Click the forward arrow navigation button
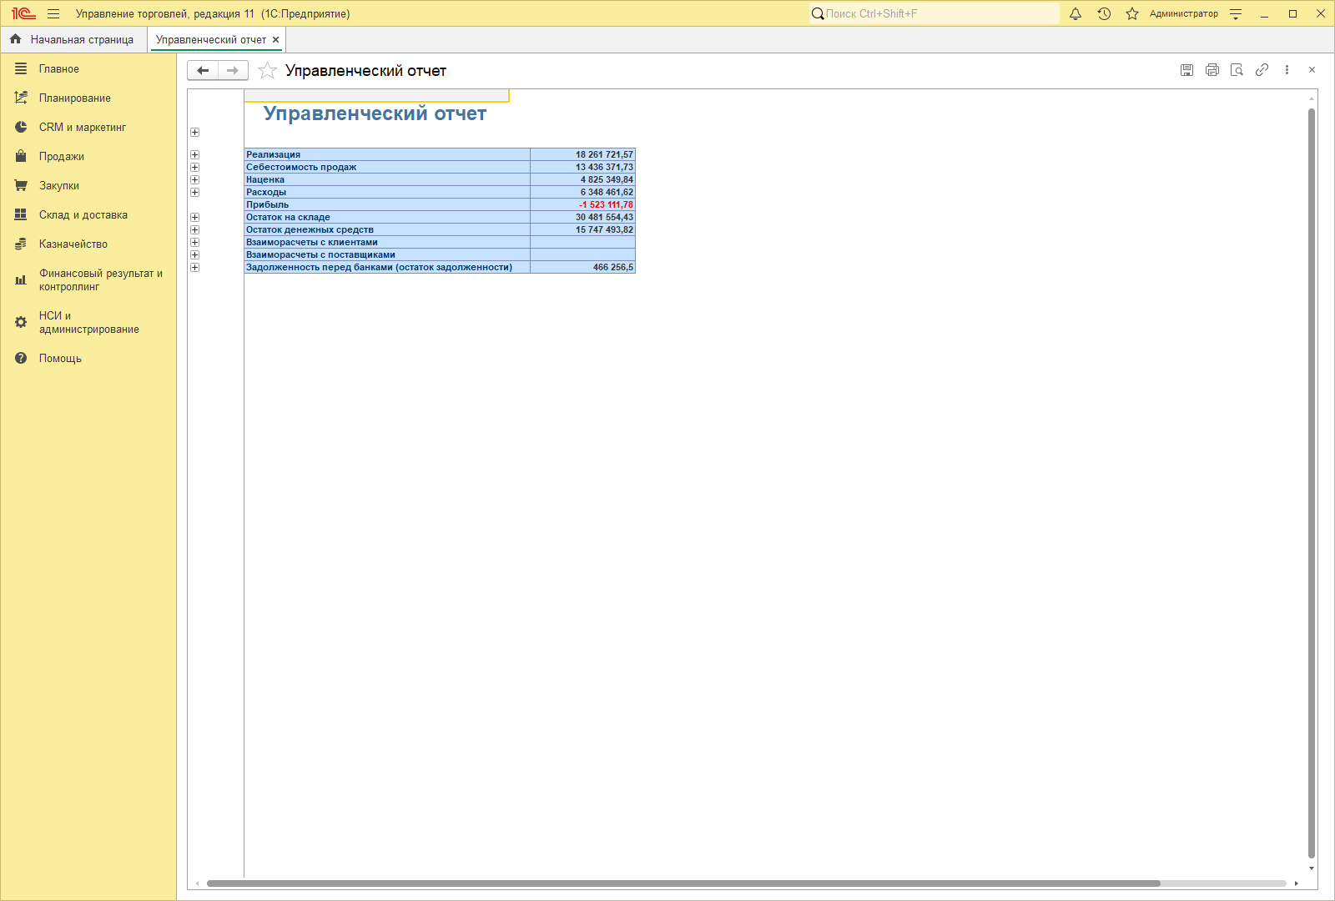1335x901 pixels. [233, 70]
